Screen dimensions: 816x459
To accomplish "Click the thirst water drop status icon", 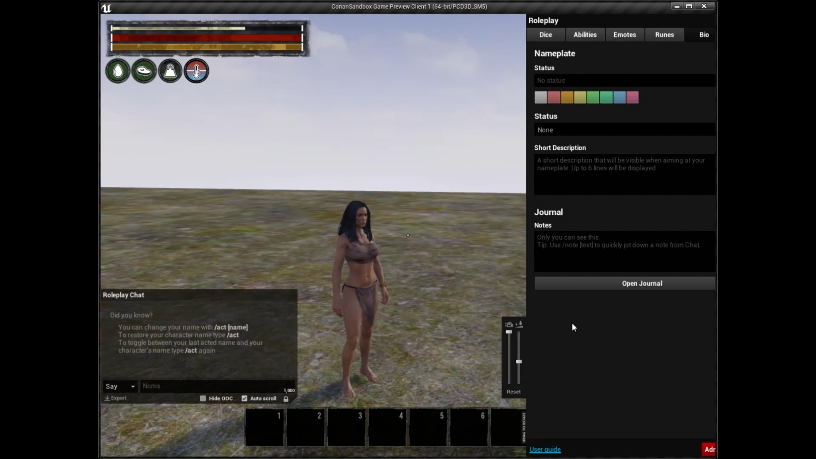I will [118, 71].
